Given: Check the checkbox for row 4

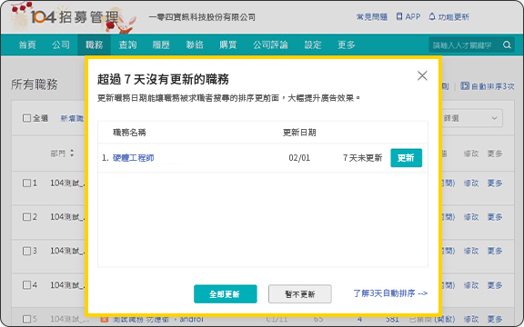Looking at the screenshot, I should coord(26,285).
